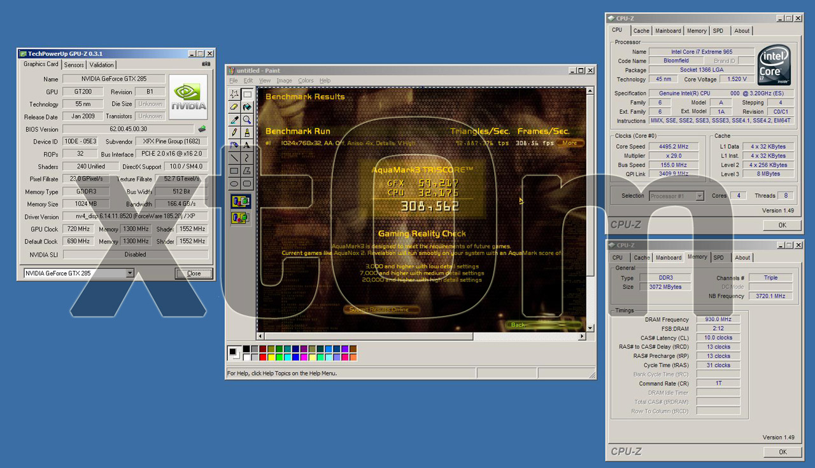Screen dimensions: 815x468
Task: Select the Rectangle shape tool
Action: pos(234,170)
